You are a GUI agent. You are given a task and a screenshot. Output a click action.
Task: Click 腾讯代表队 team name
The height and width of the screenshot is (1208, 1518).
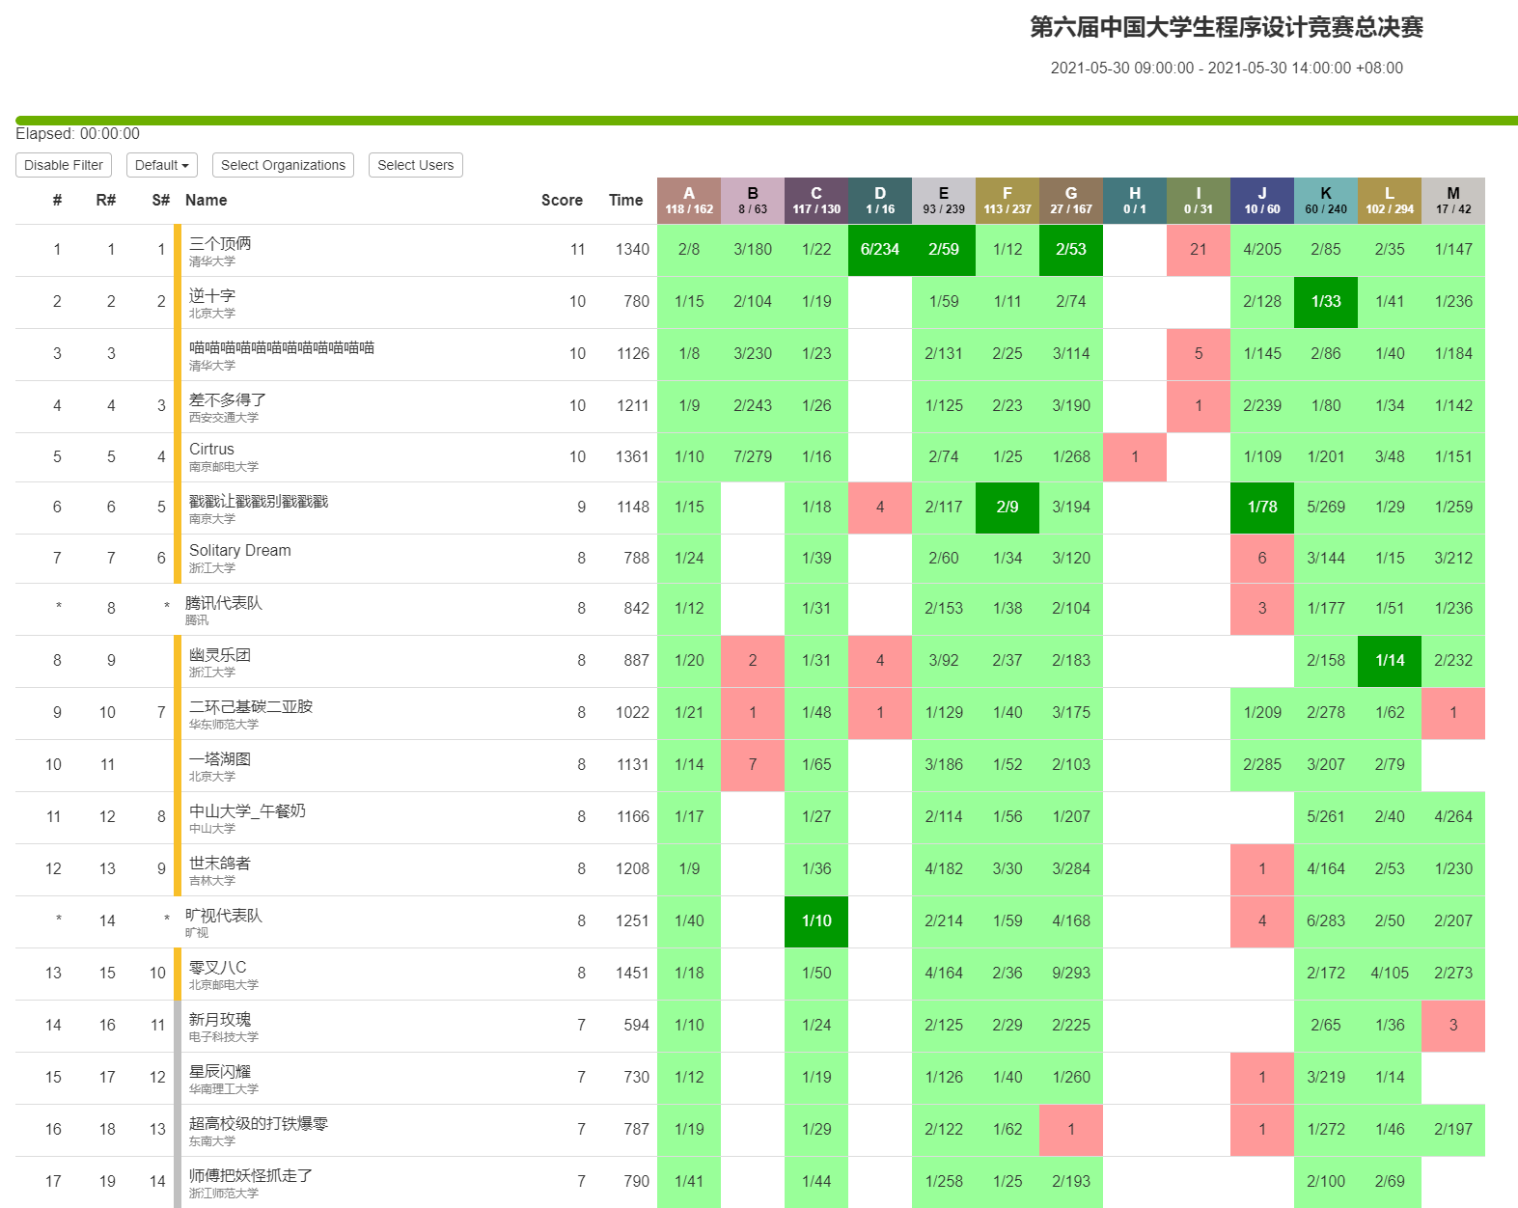click(x=223, y=602)
